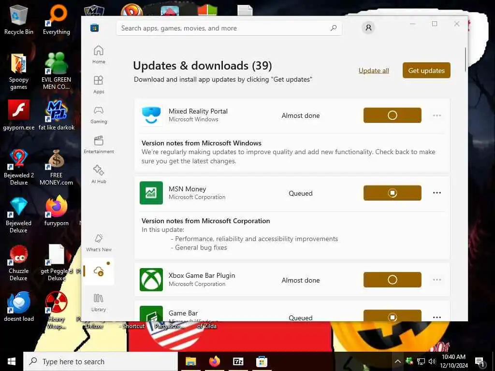Select FREE MONEY.com desktop shortcut
The width and height of the screenshot is (495, 371).
[x=56, y=167]
